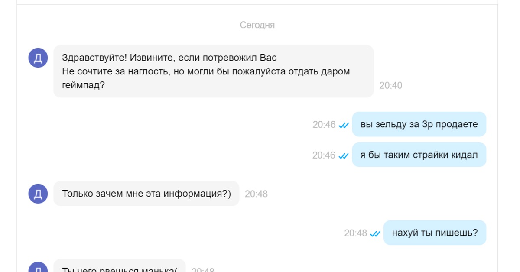Image resolution: width=520 pixels, height=272 pixels.
Task: Click double checkmark beside 'нахуй ты пишешь?' message
Action: 375,233
